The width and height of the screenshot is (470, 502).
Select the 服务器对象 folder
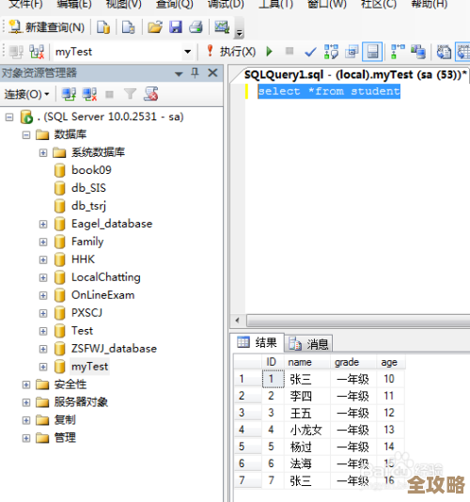(81, 402)
